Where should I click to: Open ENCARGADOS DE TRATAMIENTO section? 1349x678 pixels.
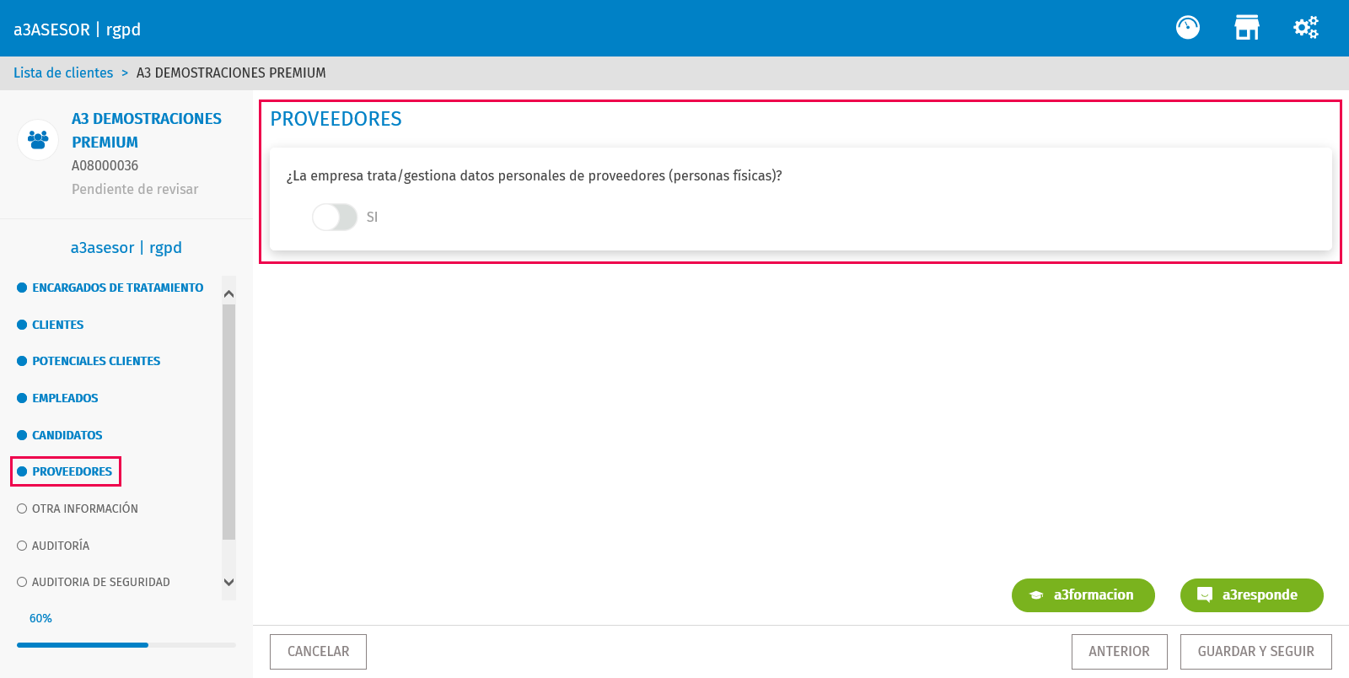tap(118, 288)
